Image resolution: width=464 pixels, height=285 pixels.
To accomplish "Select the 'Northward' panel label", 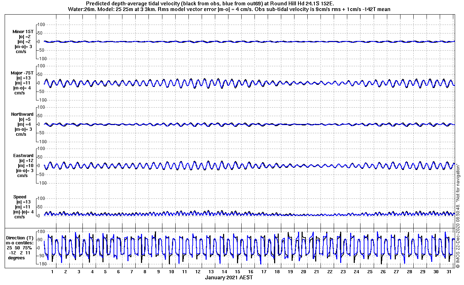I will point(22,114).
